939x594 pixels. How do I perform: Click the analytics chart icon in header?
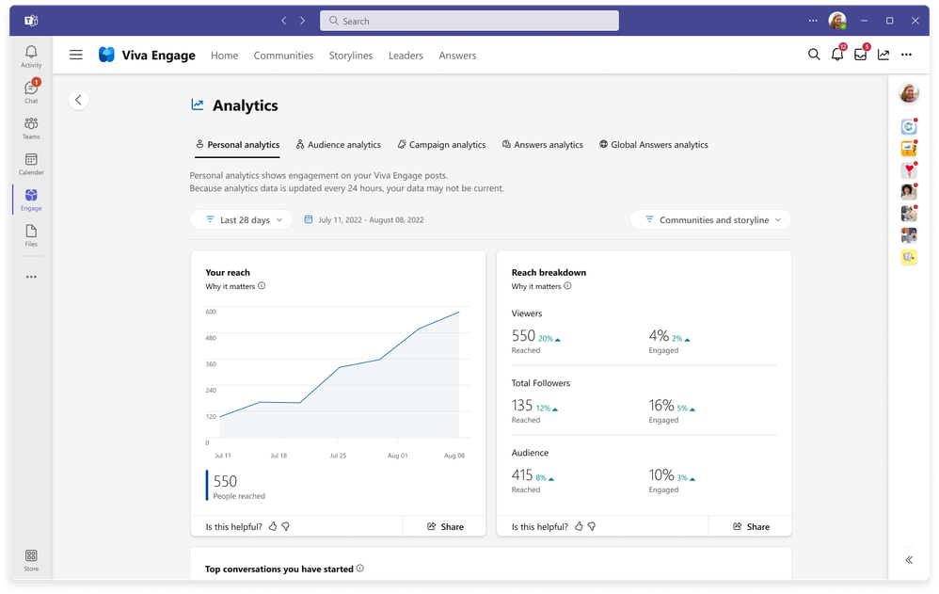pos(883,55)
